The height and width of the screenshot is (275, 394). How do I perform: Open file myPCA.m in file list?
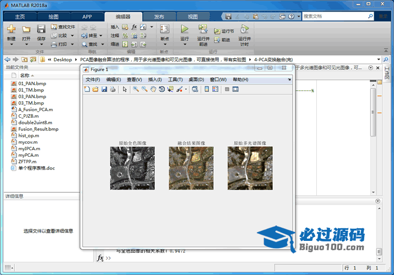pos(29,155)
